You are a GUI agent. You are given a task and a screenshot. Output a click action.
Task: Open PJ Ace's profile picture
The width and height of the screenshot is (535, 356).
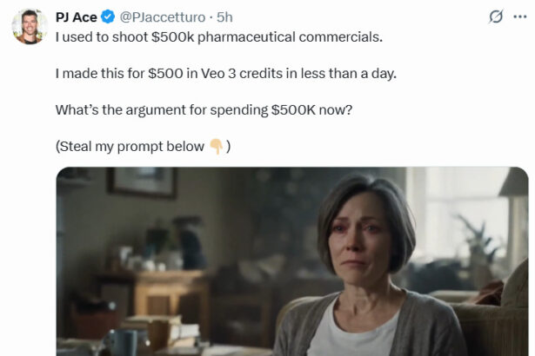pos(30,26)
